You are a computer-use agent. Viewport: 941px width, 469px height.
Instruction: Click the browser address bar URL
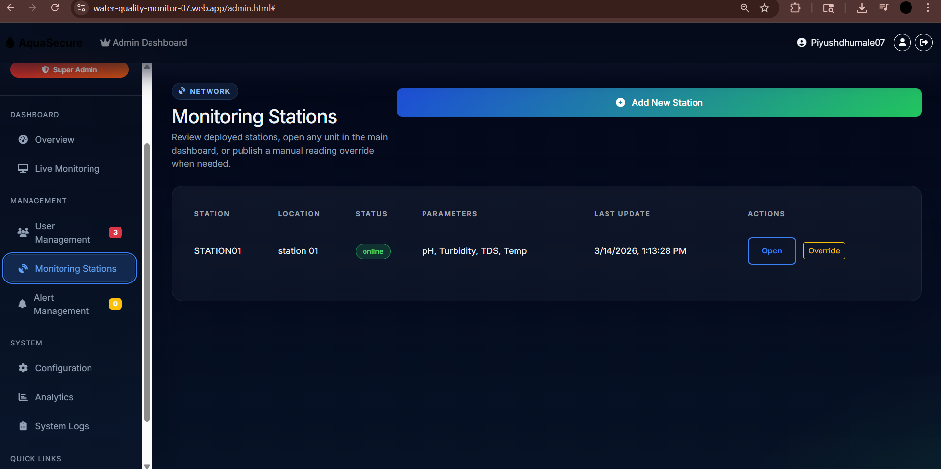184,8
